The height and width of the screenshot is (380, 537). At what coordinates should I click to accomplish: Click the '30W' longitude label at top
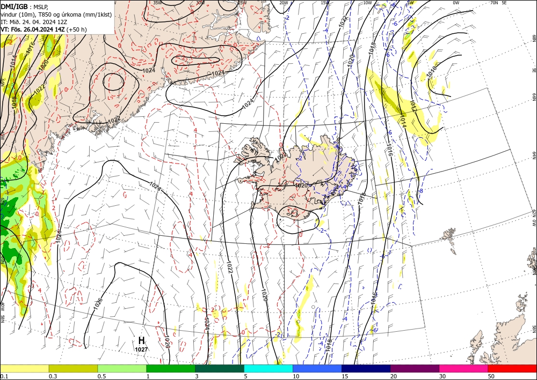pyautogui.click(x=200, y=3)
